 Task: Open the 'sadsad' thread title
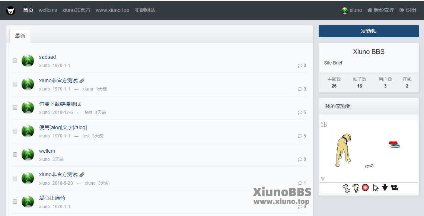(x=47, y=57)
